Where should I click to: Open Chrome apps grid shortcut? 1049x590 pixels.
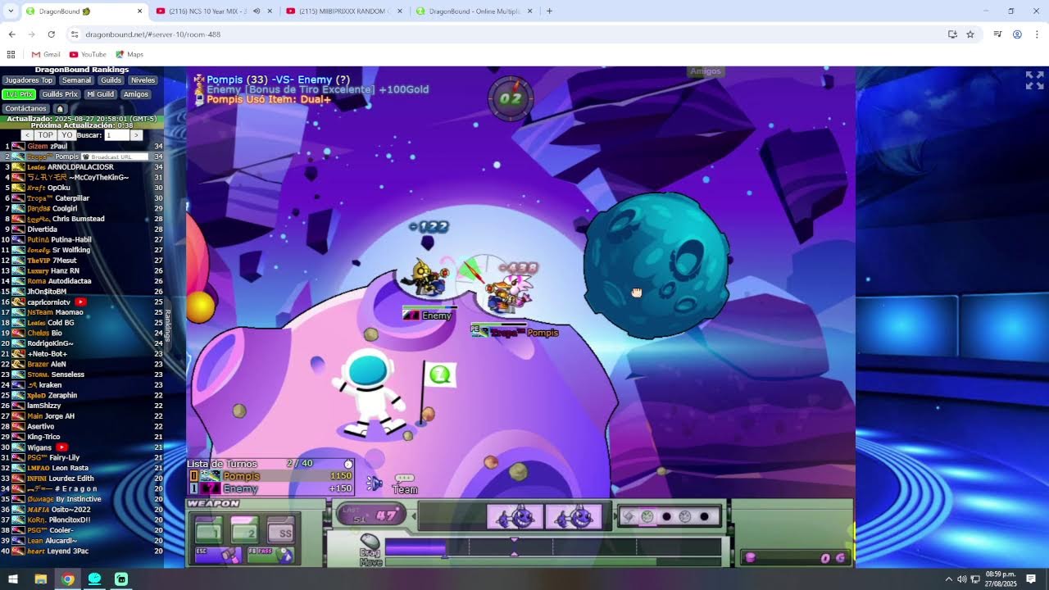(x=11, y=54)
